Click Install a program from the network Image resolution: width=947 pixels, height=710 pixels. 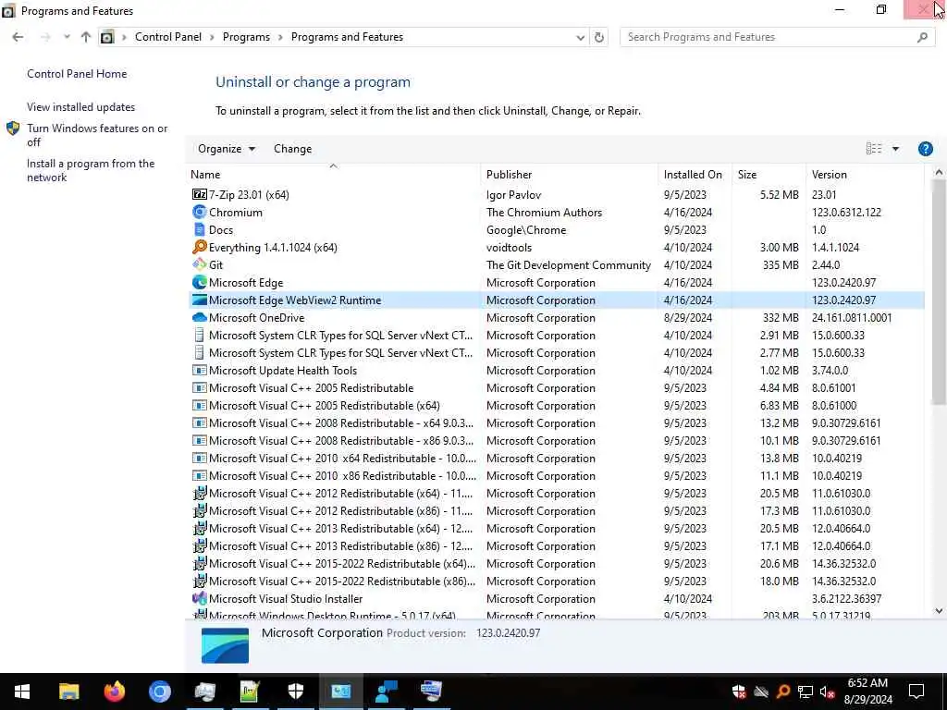pos(91,170)
